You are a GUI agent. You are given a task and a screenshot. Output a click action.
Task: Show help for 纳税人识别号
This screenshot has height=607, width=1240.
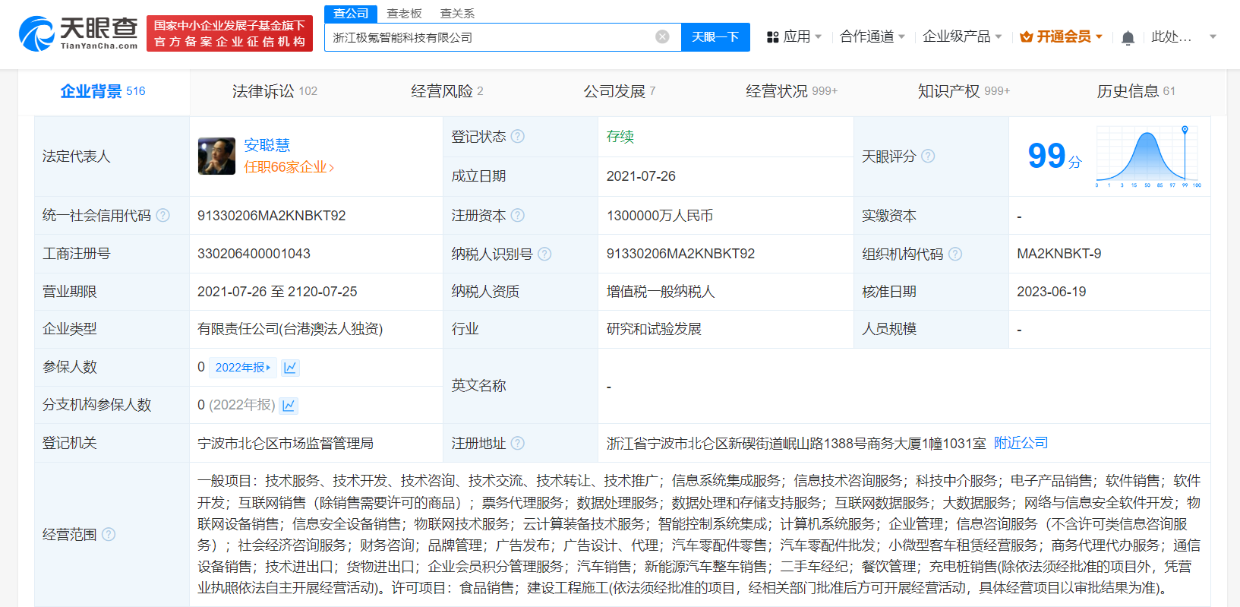click(x=544, y=254)
